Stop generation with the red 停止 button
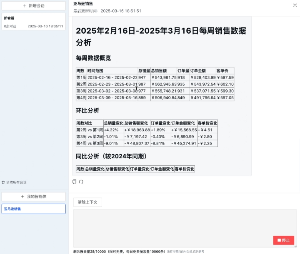Screen dimensions: 300x254 (x=284, y=240)
